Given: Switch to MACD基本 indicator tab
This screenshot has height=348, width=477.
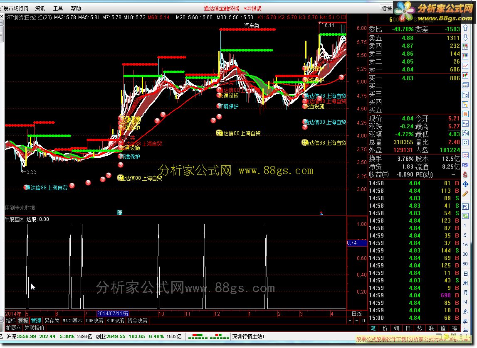Looking at the screenshot, I should [x=72, y=321].
